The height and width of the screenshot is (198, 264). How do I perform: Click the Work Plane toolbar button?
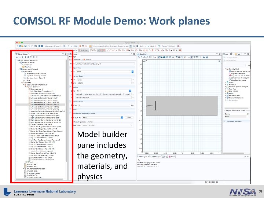coord(83,50)
